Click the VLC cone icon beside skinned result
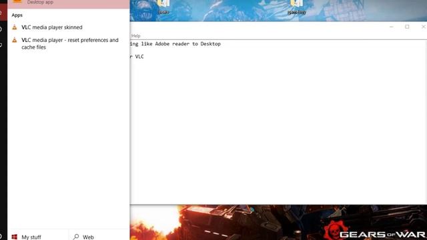The height and width of the screenshot is (240, 427). [x=15, y=27]
